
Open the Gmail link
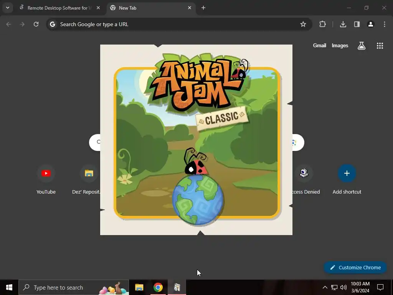(x=320, y=46)
